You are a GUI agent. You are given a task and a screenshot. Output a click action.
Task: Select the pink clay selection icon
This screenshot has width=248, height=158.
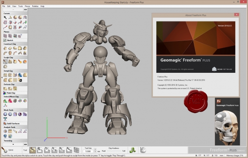point(10,101)
